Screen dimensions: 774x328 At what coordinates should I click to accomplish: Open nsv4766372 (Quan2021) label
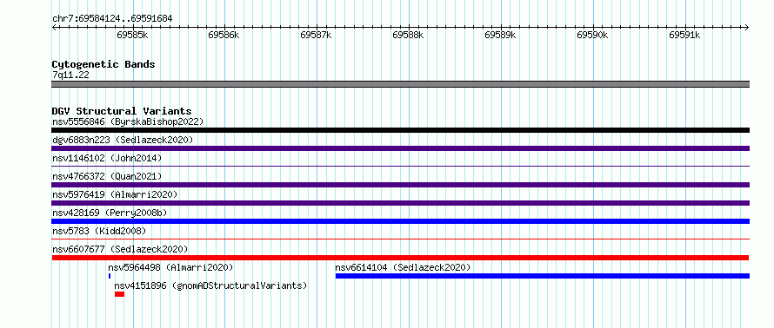(x=107, y=176)
